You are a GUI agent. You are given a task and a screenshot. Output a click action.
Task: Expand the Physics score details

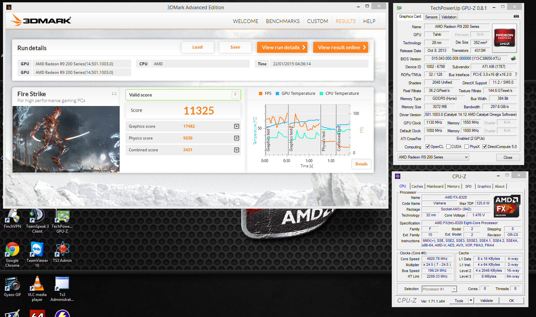[x=237, y=138]
